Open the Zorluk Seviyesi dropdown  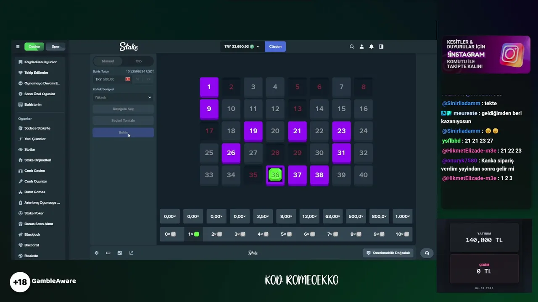[123, 97]
